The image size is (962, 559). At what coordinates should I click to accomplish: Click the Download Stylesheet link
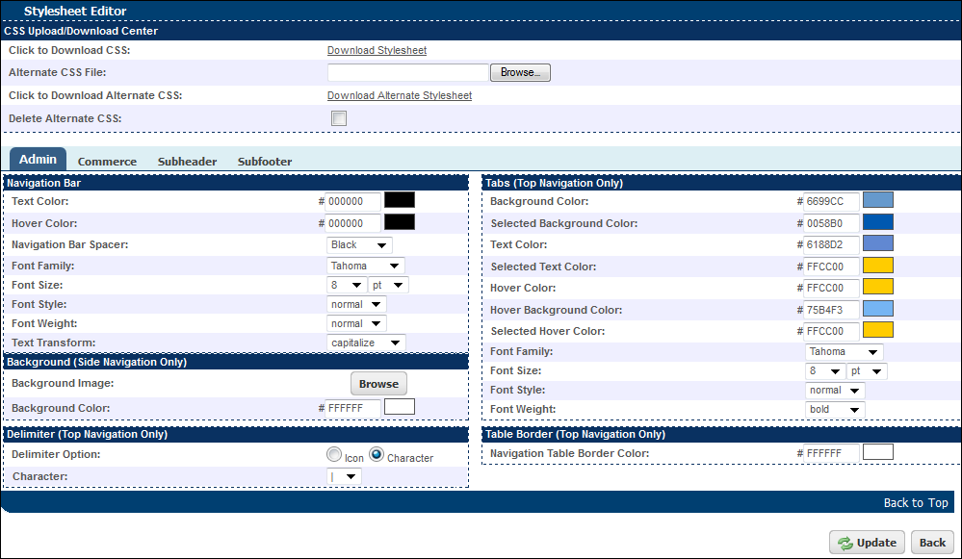(x=377, y=50)
